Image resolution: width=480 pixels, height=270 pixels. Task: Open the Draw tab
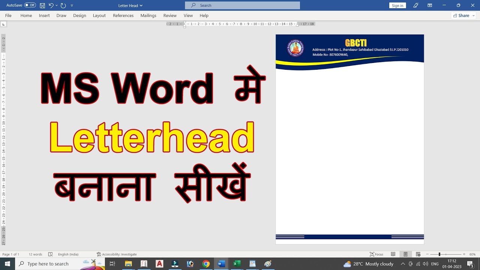[x=61, y=15]
